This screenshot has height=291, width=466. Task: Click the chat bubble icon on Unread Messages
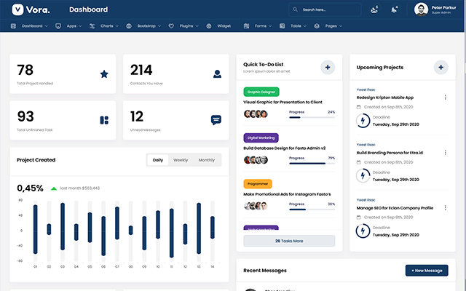click(x=216, y=120)
